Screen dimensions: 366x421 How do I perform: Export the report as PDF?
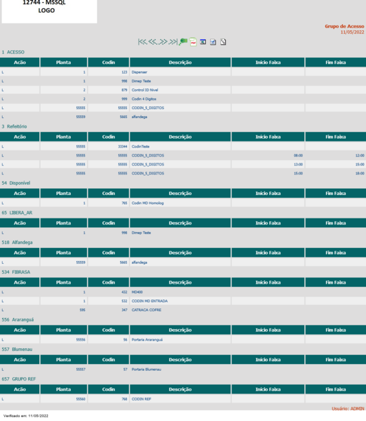[x=193, y=42]
